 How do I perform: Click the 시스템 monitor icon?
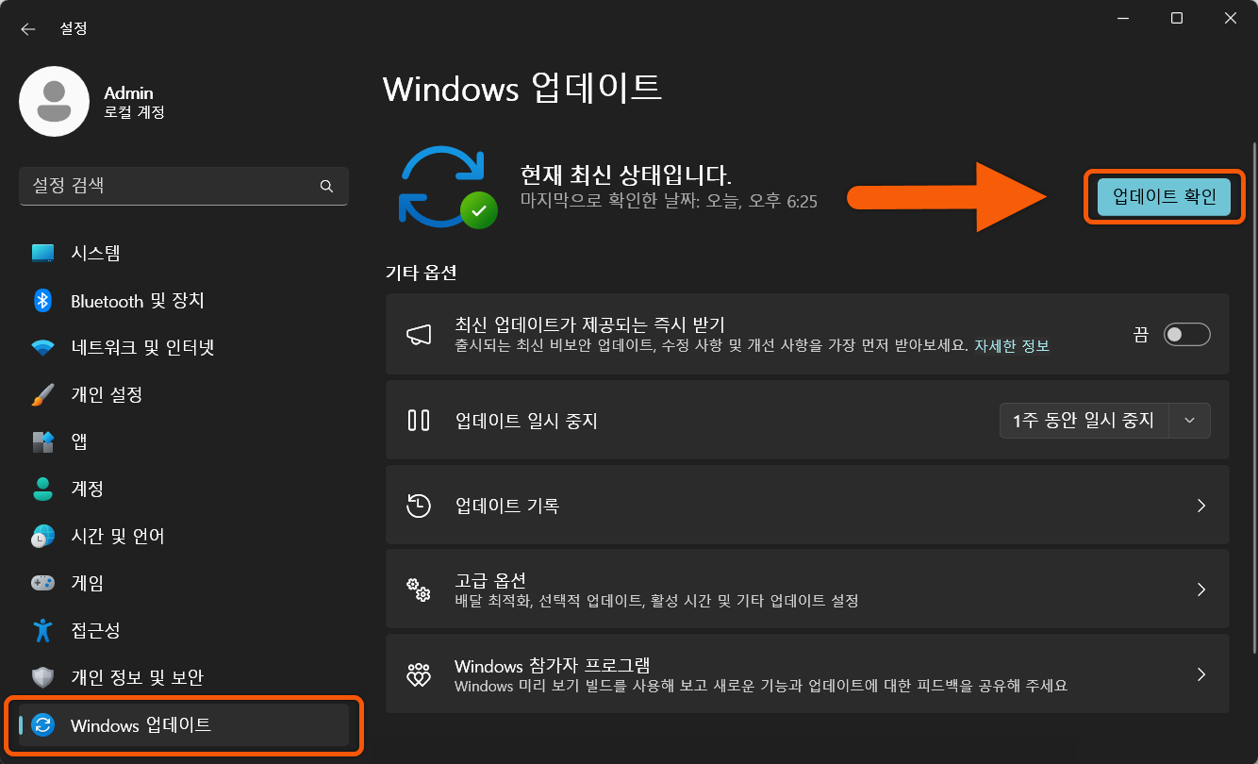point(42,253)
